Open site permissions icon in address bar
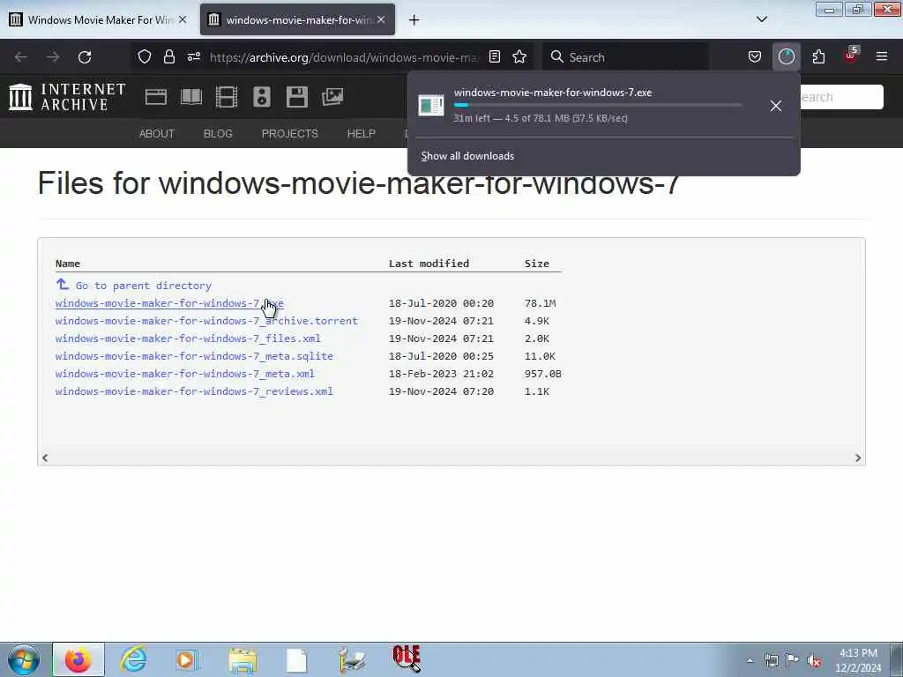 tap(193, 57)
